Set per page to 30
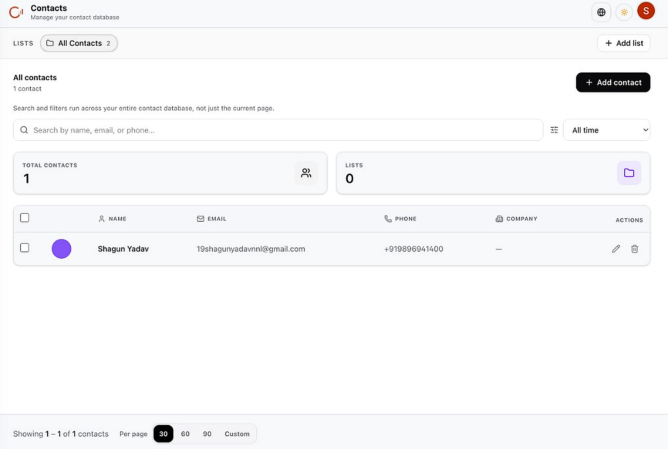 point(163,434)
